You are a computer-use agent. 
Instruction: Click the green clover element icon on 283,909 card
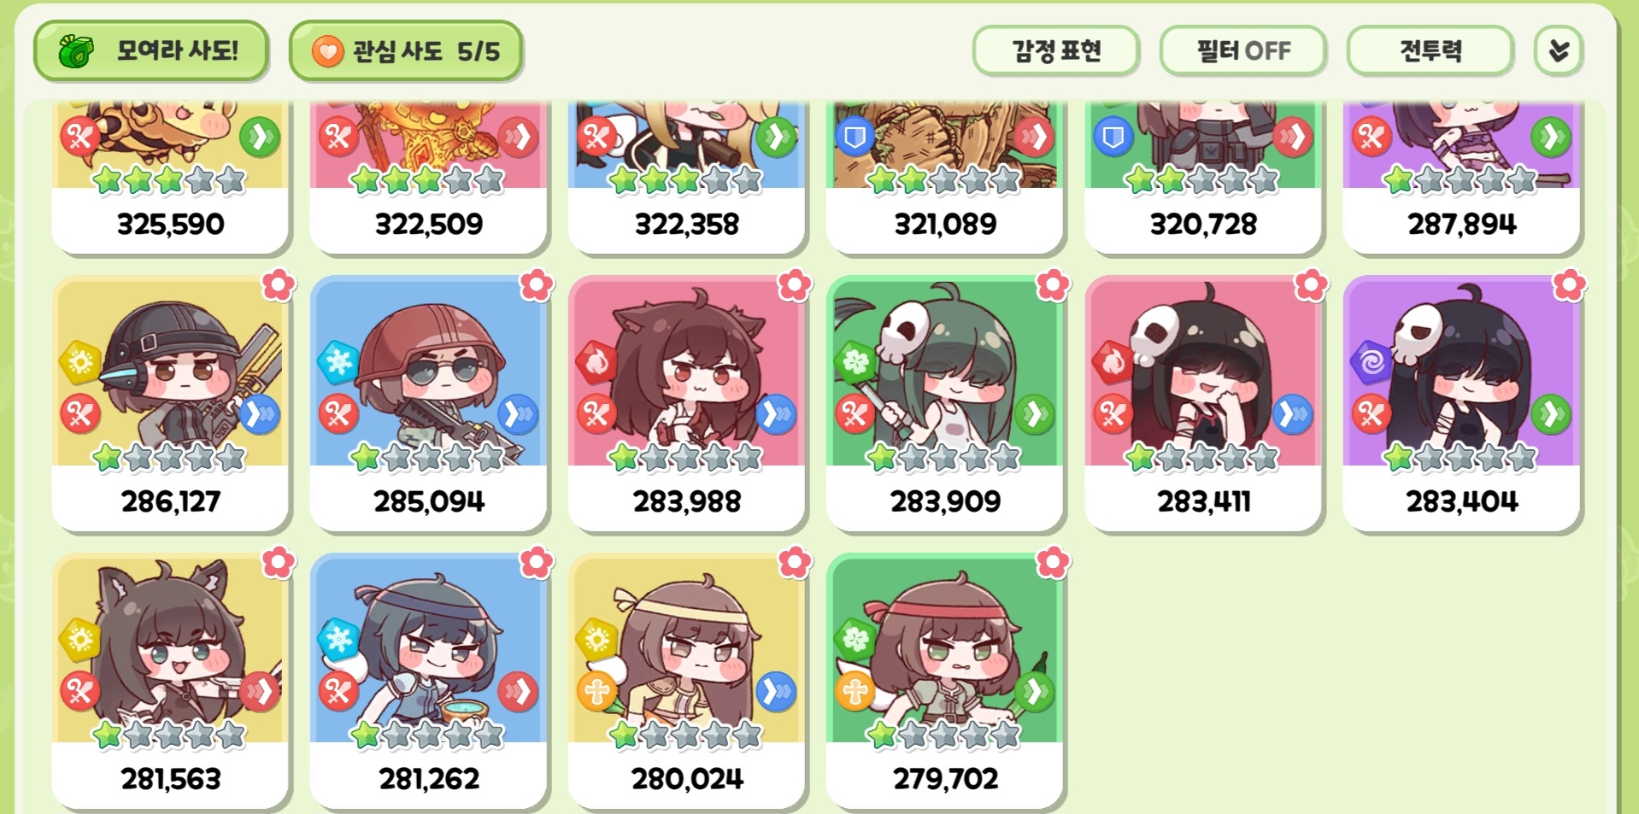pos(855,362)
